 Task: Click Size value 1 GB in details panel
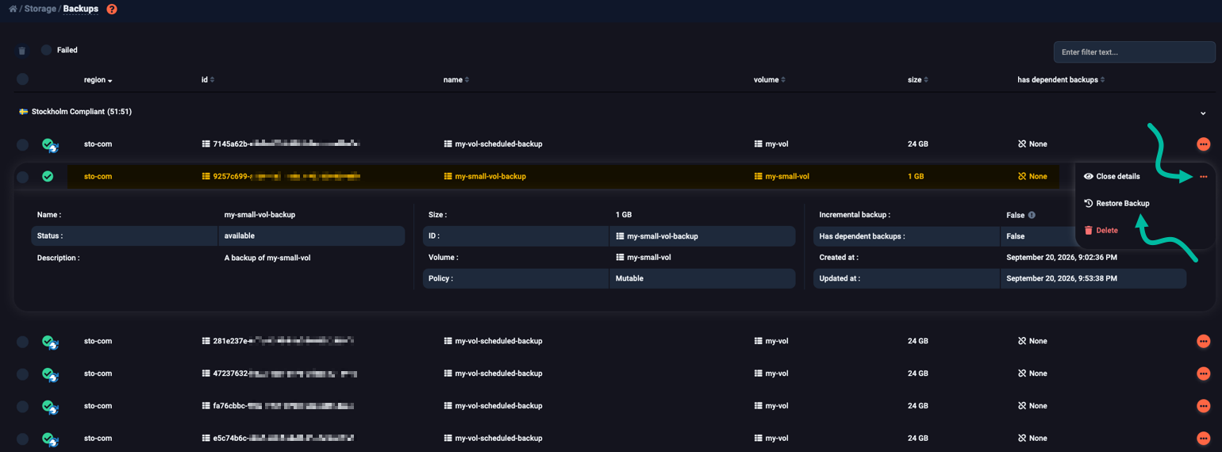[x=624, y=215]
